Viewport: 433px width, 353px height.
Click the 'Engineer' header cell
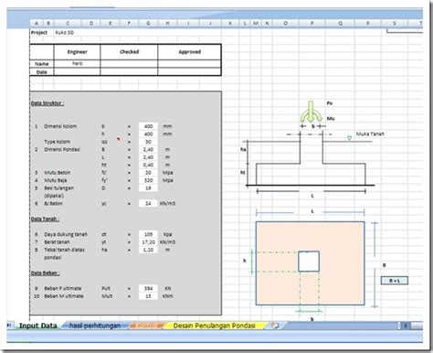(x=78, y=52)
